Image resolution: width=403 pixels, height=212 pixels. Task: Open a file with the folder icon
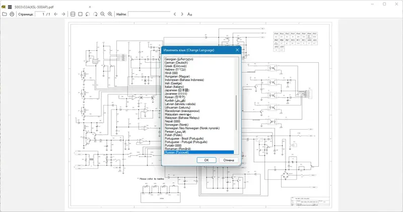[x=5, y=14]
